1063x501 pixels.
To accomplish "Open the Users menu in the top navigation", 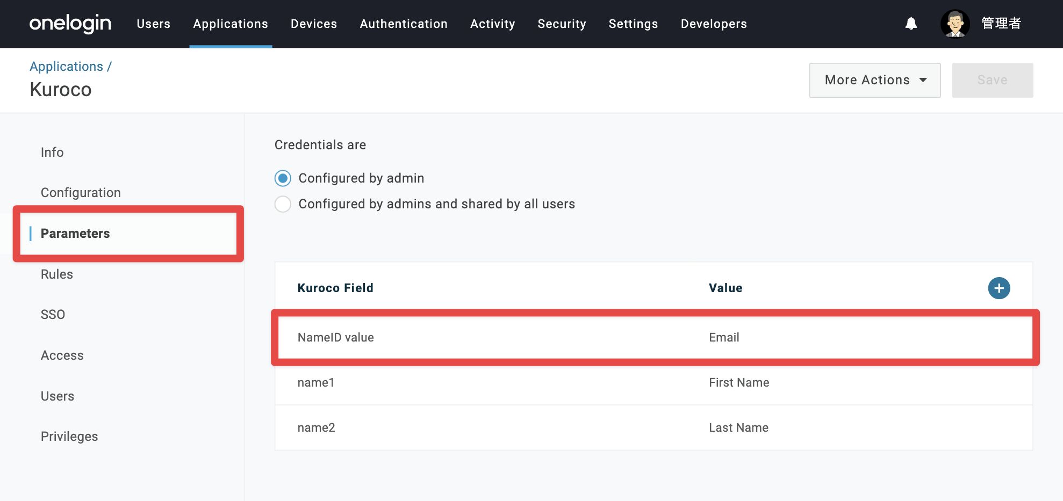I will 154,24.
